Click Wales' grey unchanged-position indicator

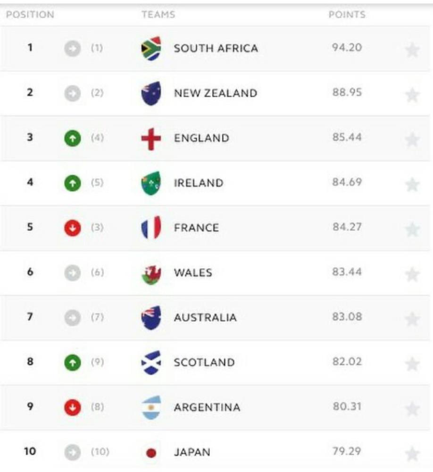point(73,273)
